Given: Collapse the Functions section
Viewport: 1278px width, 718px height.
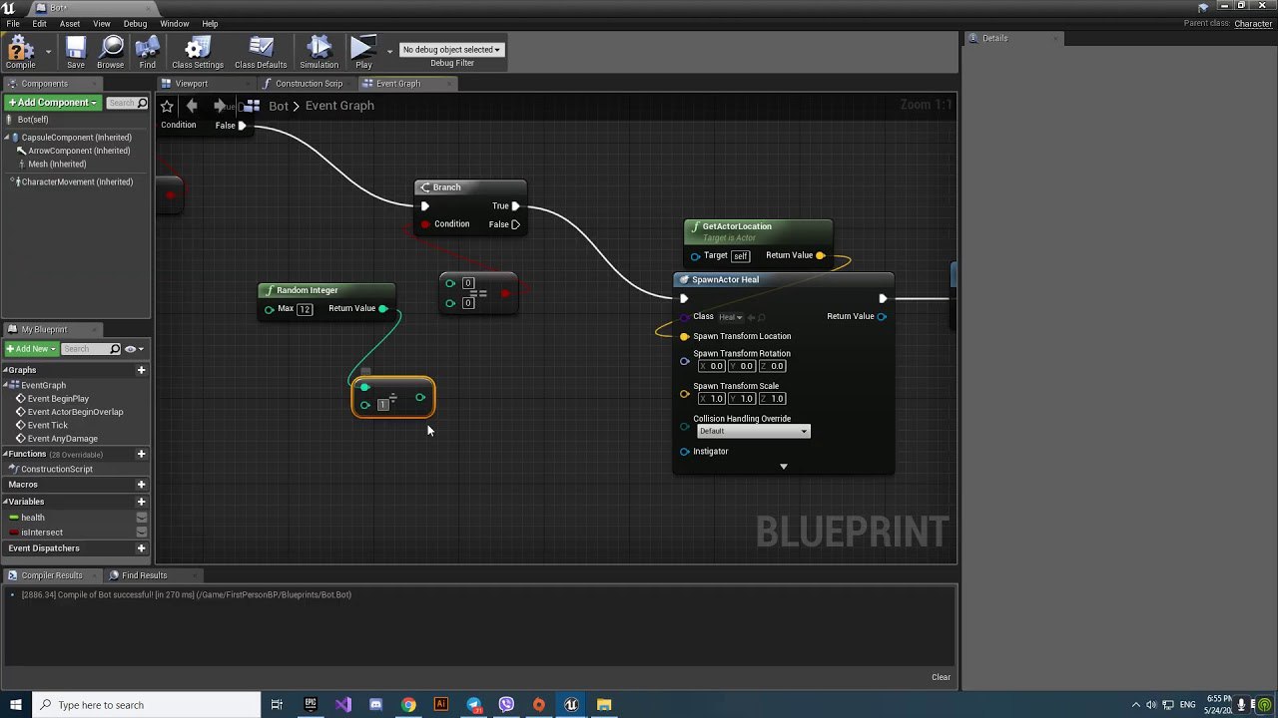Looking at the screenshot, I should coord(5,454).
